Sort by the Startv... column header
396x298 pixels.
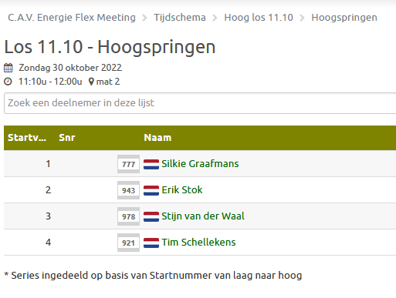tap(27, 138)
